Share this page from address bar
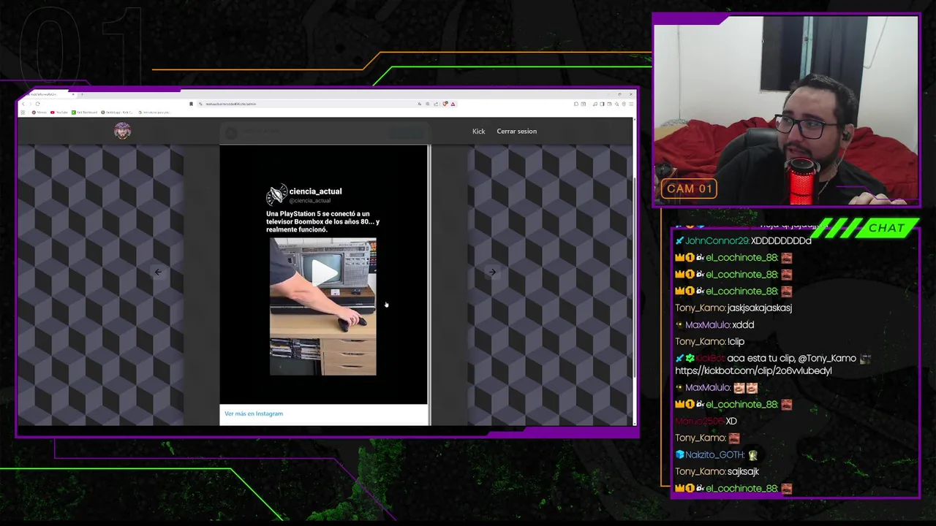Viewport: 936px width, 526px height. [x=436, y=104]
